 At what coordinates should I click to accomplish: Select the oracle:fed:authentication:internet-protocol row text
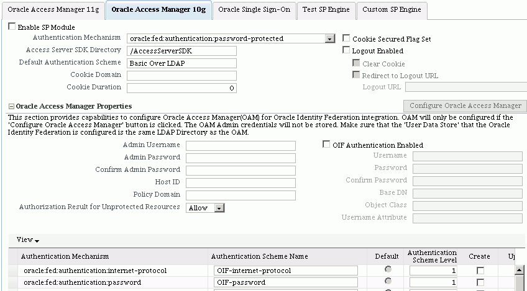click(x=95, y=271)
